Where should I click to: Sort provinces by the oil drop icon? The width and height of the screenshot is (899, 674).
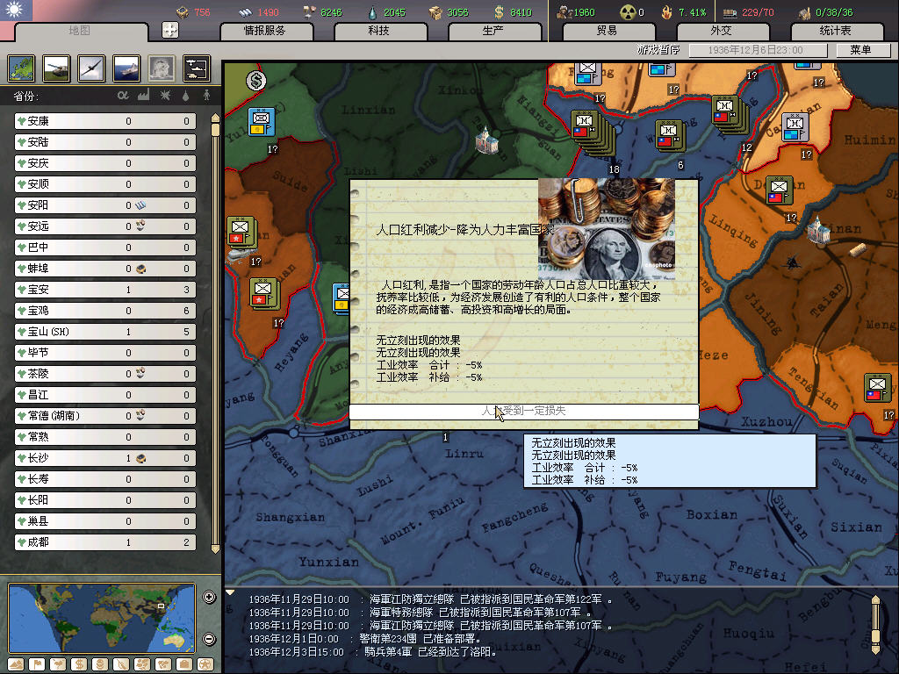tap(186, 96)
